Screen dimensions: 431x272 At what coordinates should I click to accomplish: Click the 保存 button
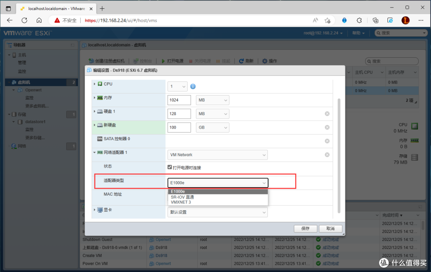[x=305, y=229]
